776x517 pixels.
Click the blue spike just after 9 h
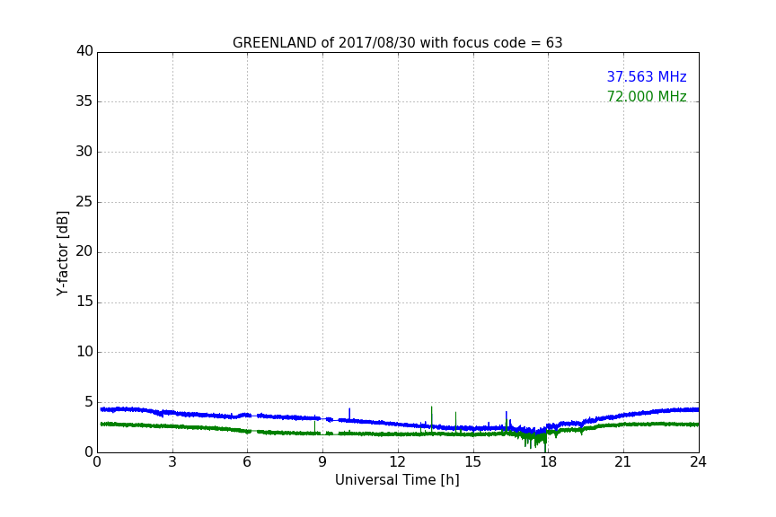pos(349,415)
